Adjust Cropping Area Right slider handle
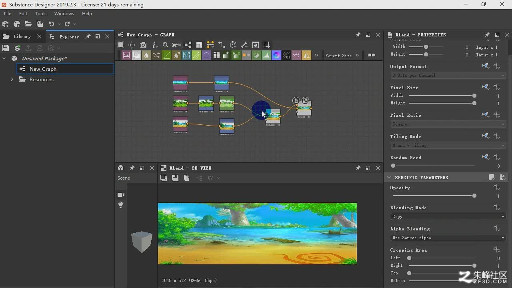Screen dimensions: 512x288 [x=474, y=266]
